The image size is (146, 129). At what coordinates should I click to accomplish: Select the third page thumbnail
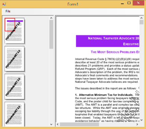[x=14, y=86]
